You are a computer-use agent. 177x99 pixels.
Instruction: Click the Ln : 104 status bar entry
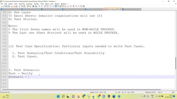tap(118, 92)
